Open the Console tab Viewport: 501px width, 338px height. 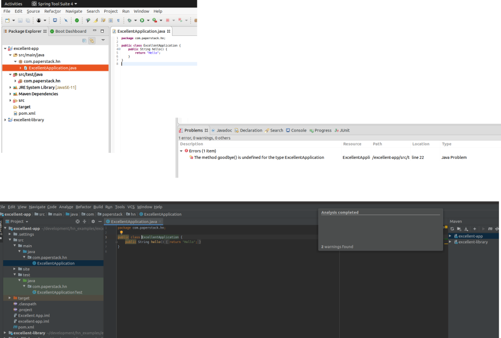[x=298, y=130]
